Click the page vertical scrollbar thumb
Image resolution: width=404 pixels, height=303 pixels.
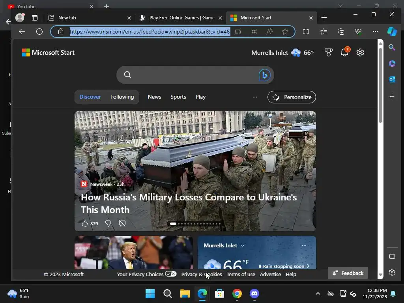pos(380,85)
